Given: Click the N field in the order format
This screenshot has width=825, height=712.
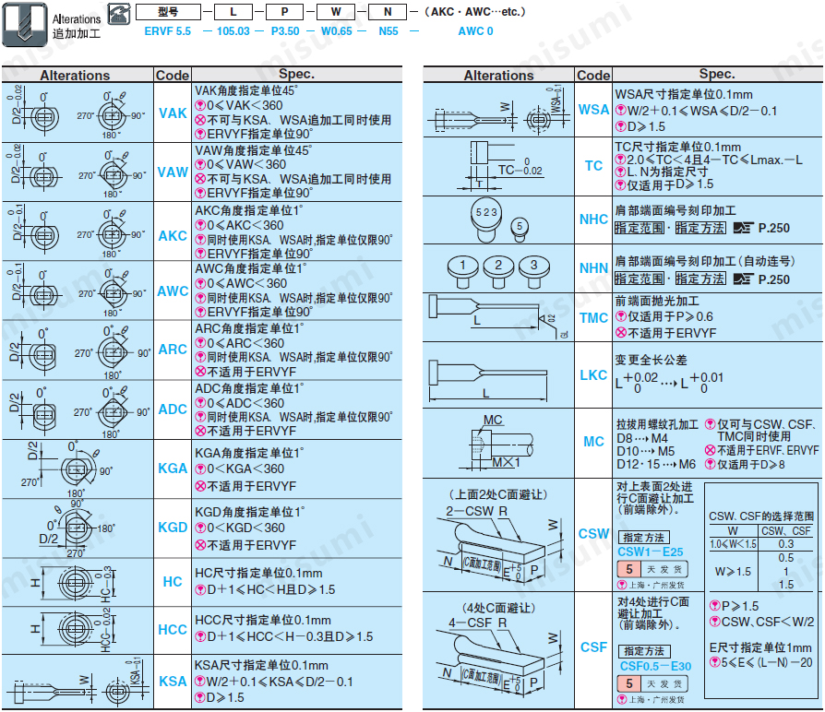Looking at the screenshot, I should pyautogui.click(x=388, y=12).
